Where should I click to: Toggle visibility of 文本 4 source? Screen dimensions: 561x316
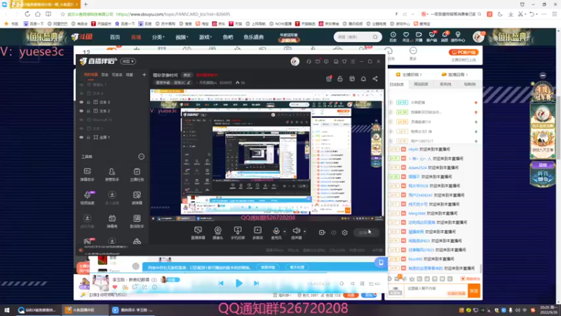click(81, 93)
